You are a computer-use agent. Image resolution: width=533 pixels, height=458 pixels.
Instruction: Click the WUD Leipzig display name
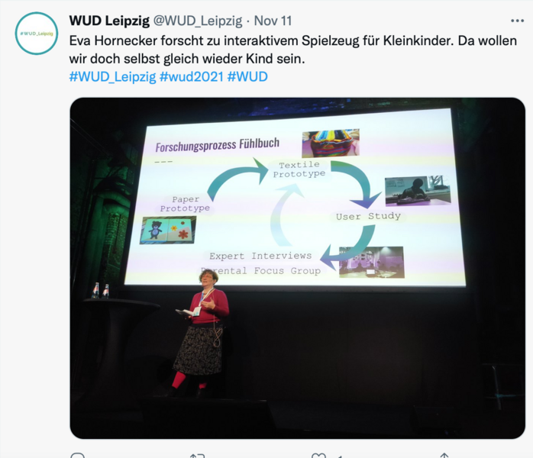[x=109, y=21]
